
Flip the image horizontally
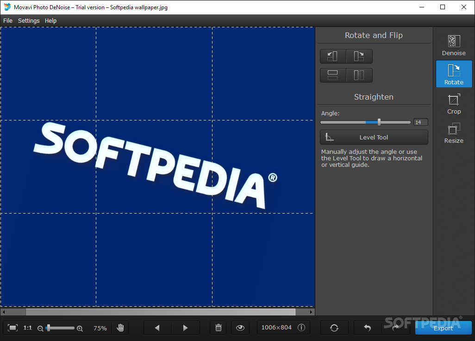click(359, 75)
